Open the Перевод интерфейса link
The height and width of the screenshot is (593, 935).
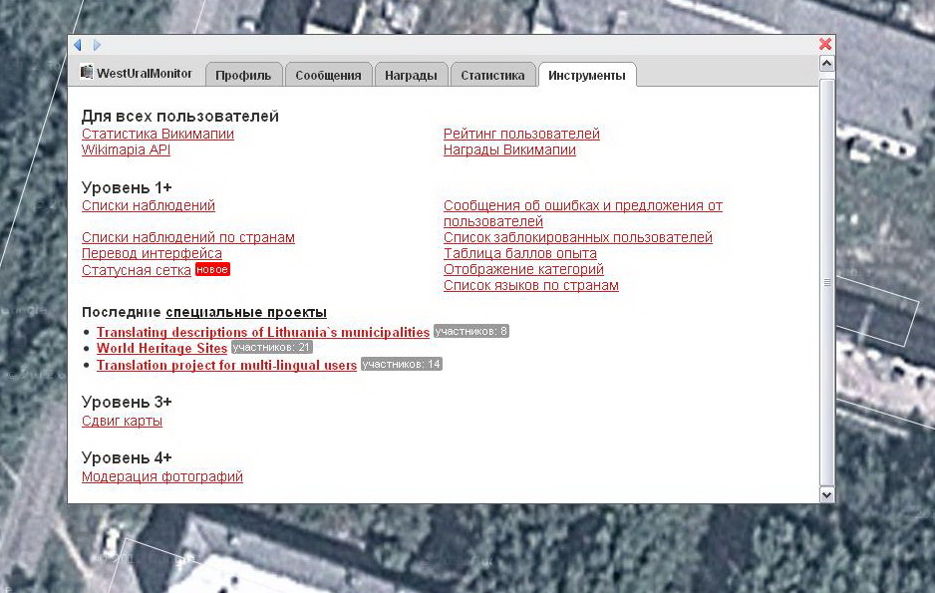pyautogui.click(x=152, y=253)
